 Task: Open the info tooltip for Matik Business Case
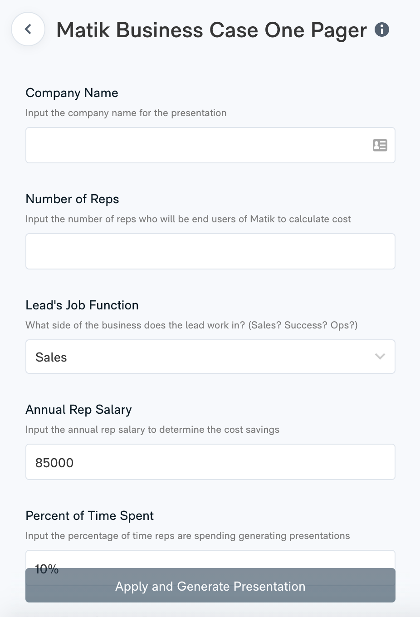[x=382, y=29]
